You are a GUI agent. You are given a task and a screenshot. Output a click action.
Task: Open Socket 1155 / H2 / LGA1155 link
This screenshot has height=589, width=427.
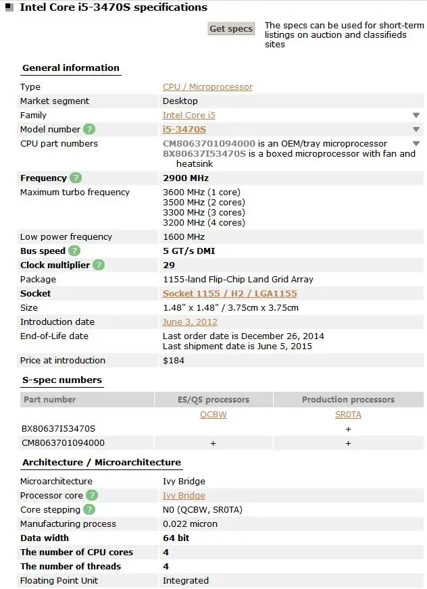pyautogui.click(x=230, y=294)
